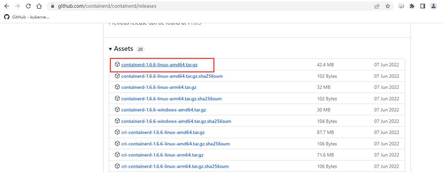Download containerd-1.6.6-linux-amd64.tar.gz.sha256sum
The image size is (443, 173).
(x=172, y=76)
